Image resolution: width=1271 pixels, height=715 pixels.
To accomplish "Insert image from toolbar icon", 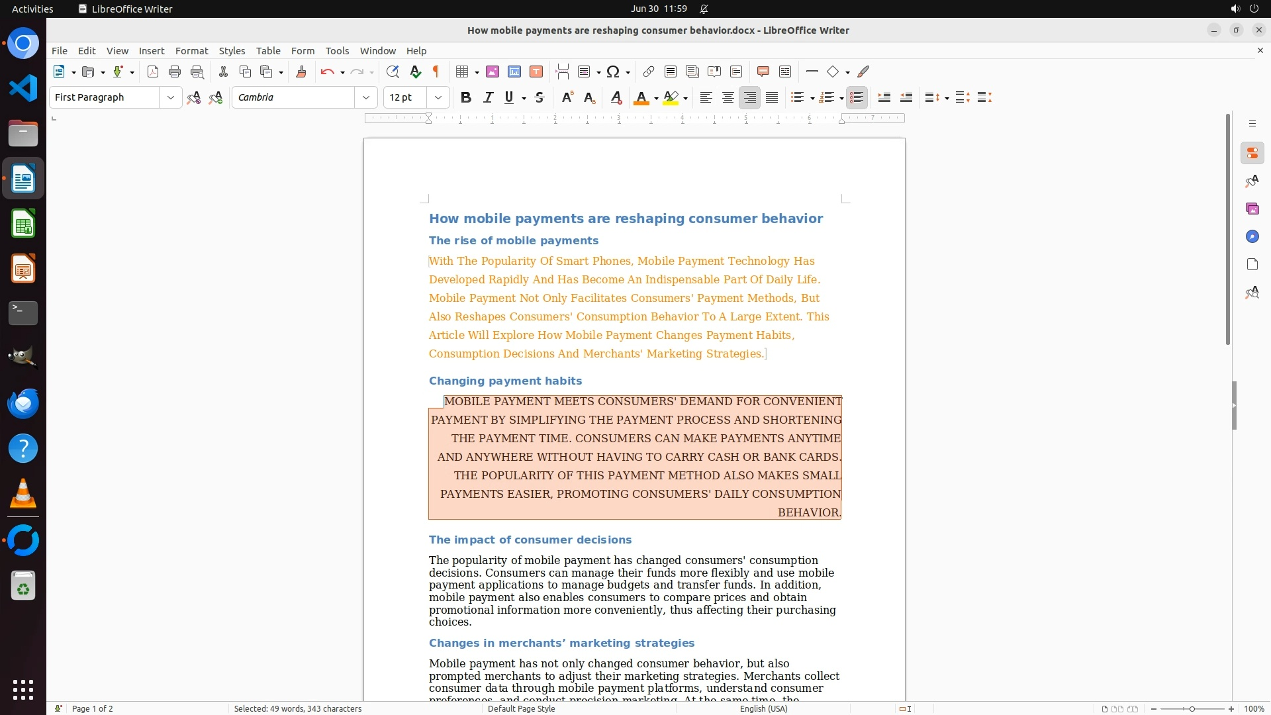I will (493, 71).
